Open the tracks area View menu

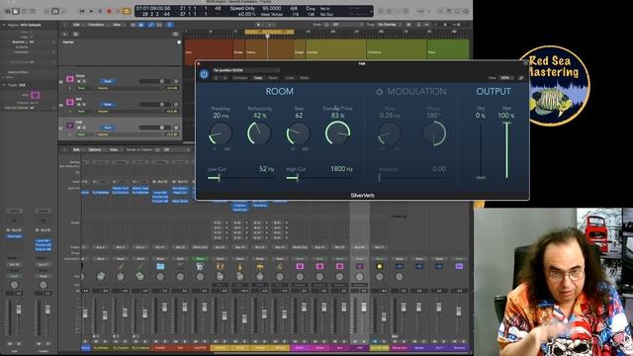(117, 25)
